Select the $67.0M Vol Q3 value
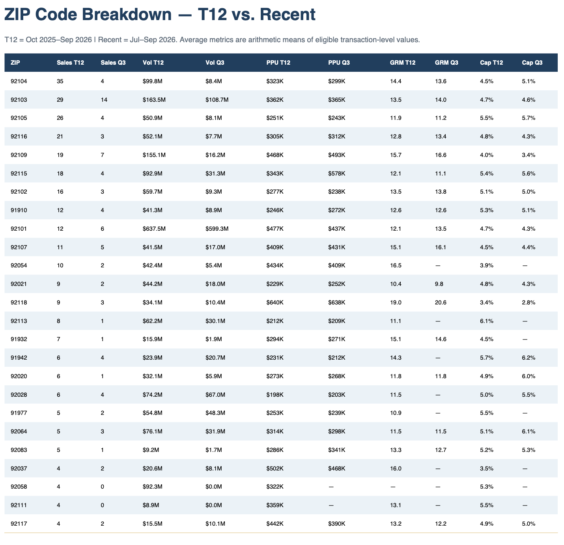Screen dimensions: 564x545 (215, 395)
